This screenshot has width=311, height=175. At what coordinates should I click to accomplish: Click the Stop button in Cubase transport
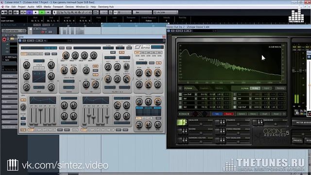point(35,12)
